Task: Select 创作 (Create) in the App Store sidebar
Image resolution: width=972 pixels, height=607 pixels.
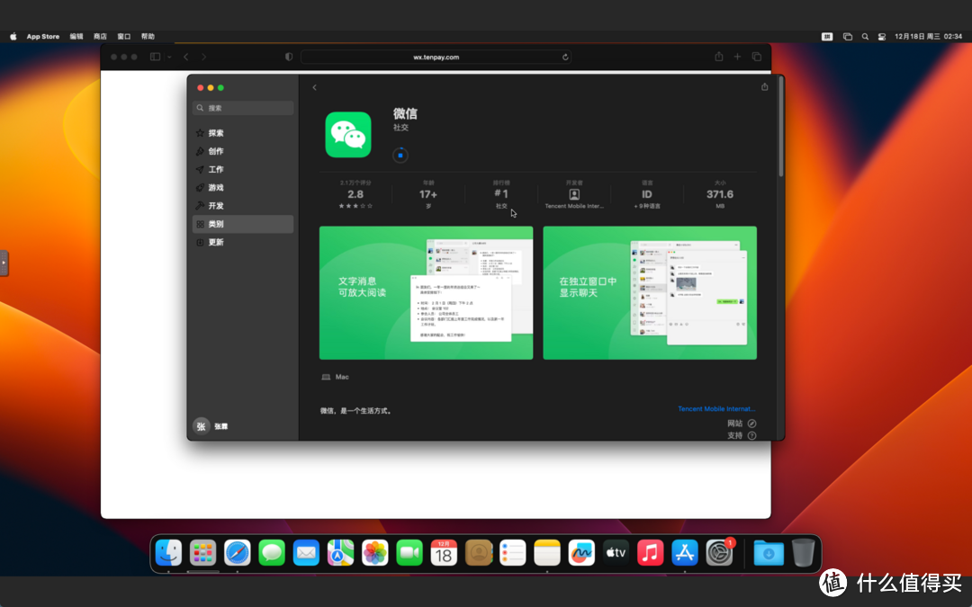Action: (x=216, y=150)
